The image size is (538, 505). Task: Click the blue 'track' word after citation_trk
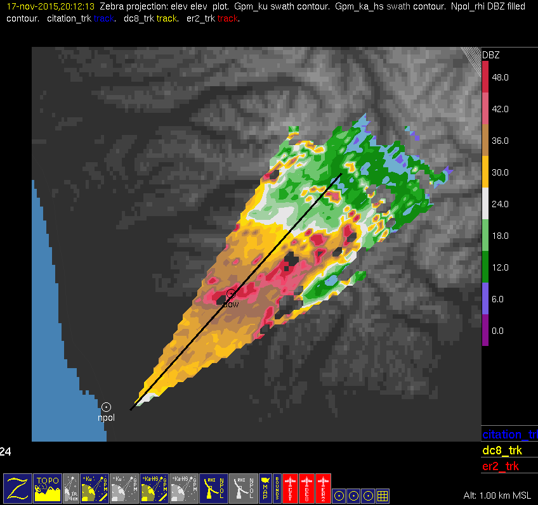tap(104, 18)
